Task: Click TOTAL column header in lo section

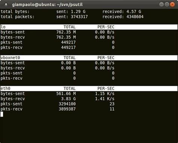Action: click(x=69, y=27)
